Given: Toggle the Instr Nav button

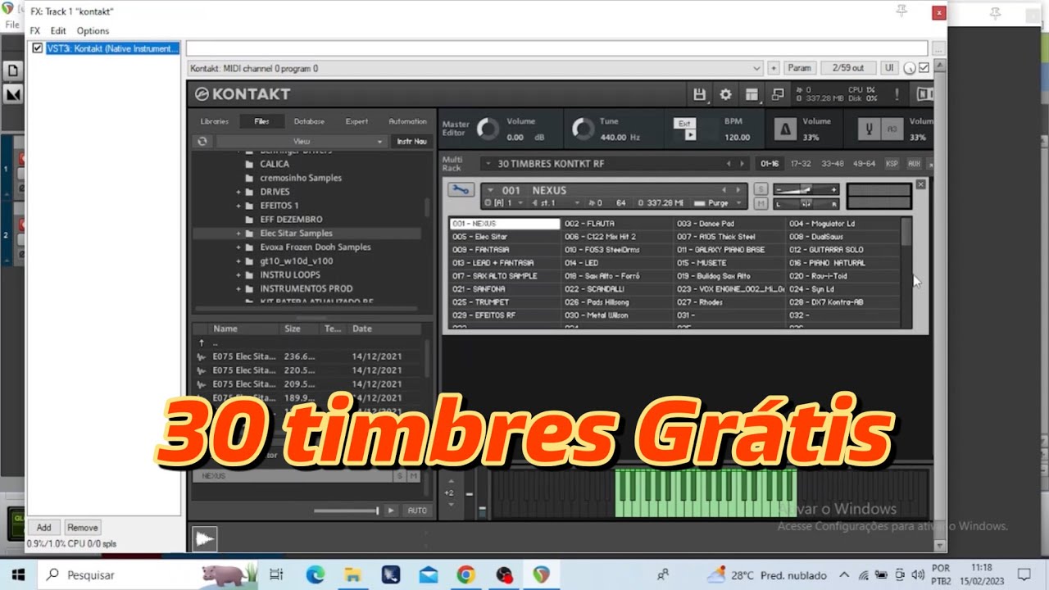Looking at the screenshot, I should coord(411,142).
